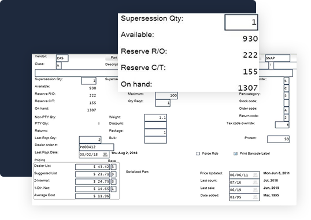Select the Maximum field showing 100
The width and height of the screenshot is (311, 220).
(166, 95)
